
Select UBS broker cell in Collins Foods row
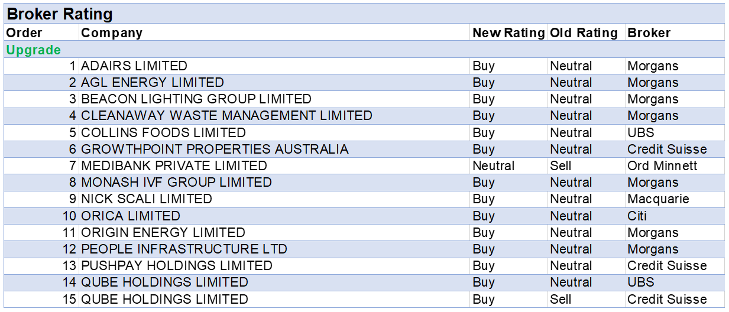coord(641,132)
